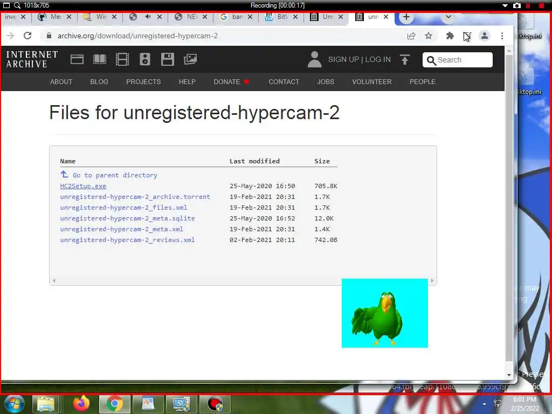Open the Internet Archive web icon
This screenshot has width=552, height=414.
point(77,59)
